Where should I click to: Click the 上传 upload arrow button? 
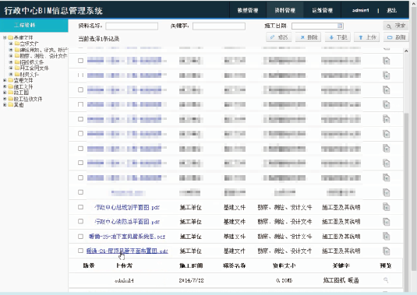tap(367, 37)
